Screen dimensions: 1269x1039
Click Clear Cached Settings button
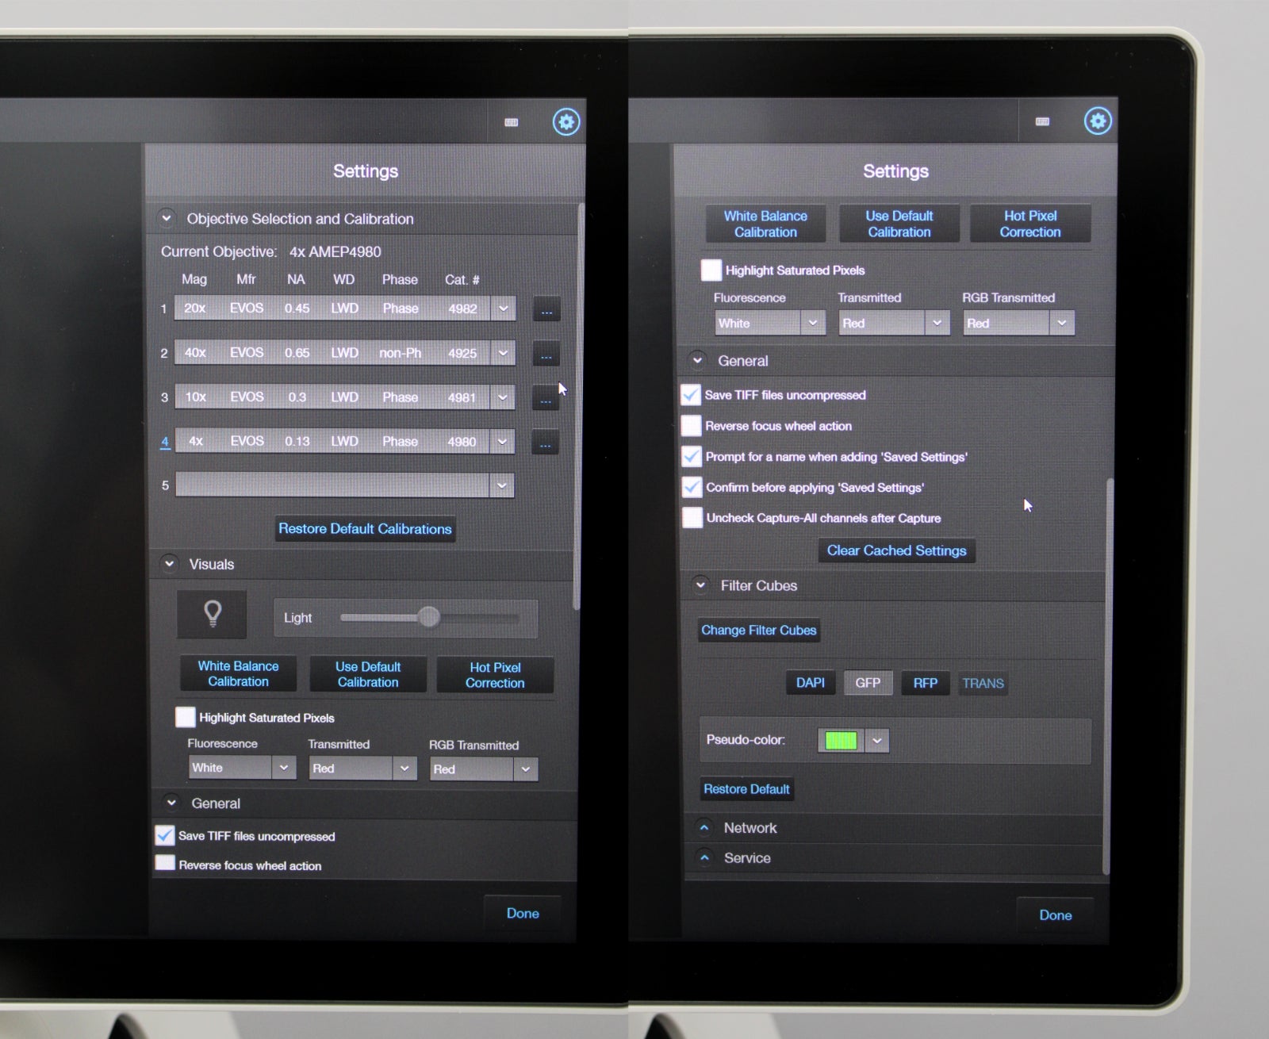896,550
